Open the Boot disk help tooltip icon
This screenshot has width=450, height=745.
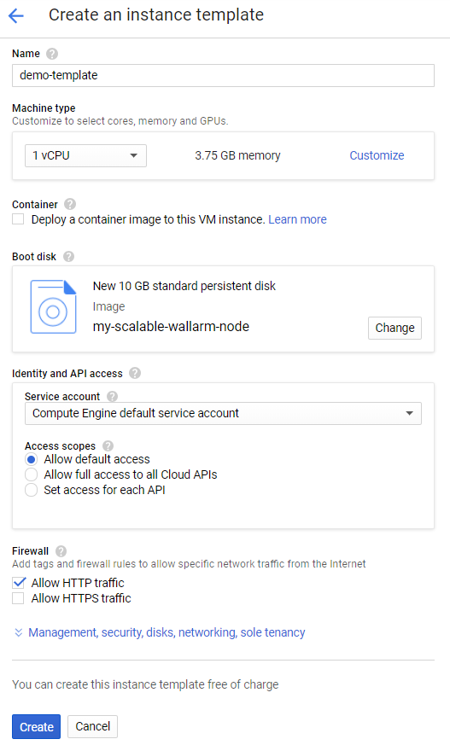pos(68,257)
